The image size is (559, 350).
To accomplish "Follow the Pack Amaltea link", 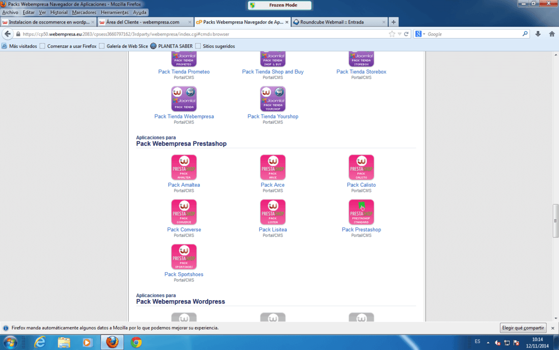I will pyautogui.click(x=184, y=185).
